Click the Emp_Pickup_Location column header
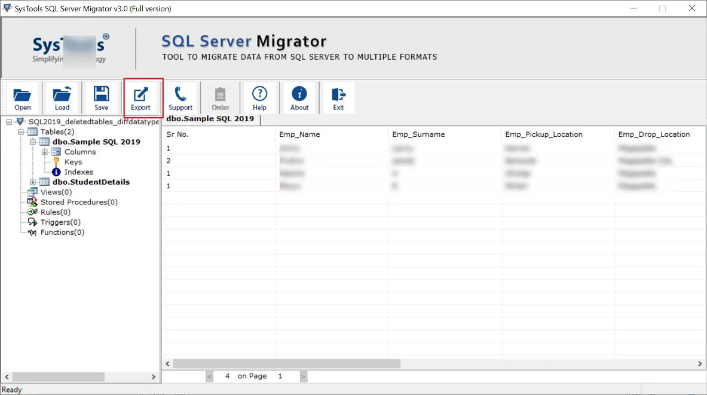The image size is (707, 395). (558, 134)
